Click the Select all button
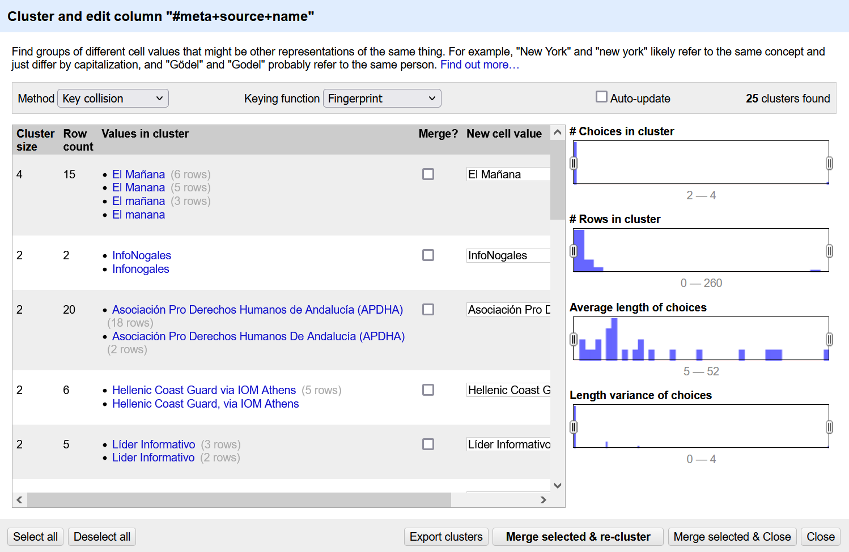Viewport: 849px width, 552px height. point(35,537)
